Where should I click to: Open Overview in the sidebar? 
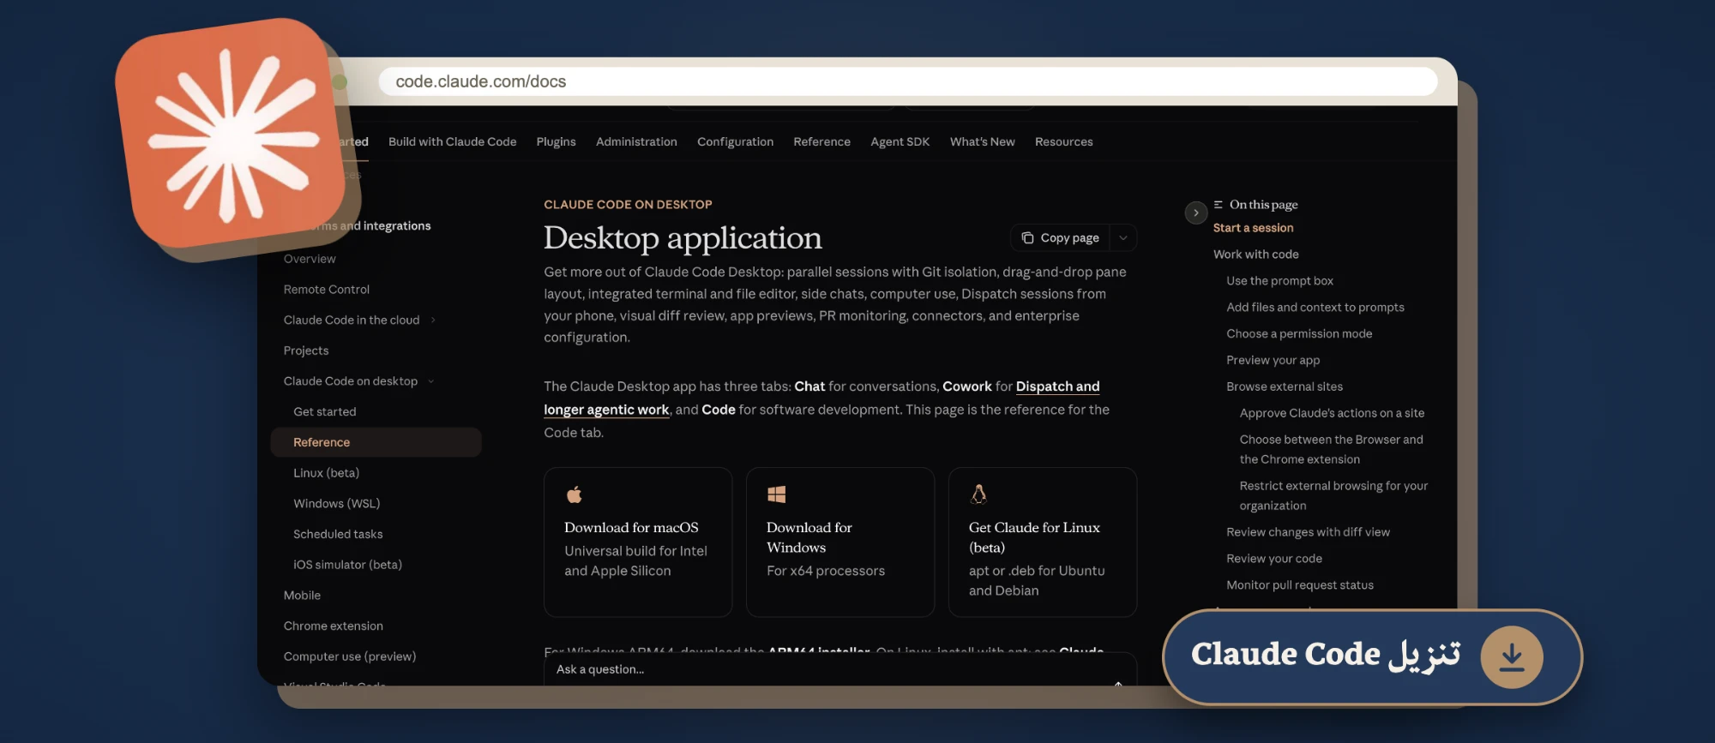(310, 259)
